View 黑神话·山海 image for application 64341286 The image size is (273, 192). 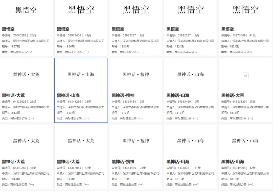pos(81,75)
